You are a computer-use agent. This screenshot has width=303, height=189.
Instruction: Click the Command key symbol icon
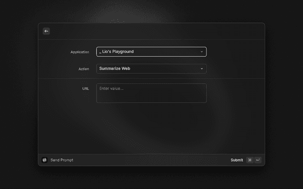pos(250,160)
